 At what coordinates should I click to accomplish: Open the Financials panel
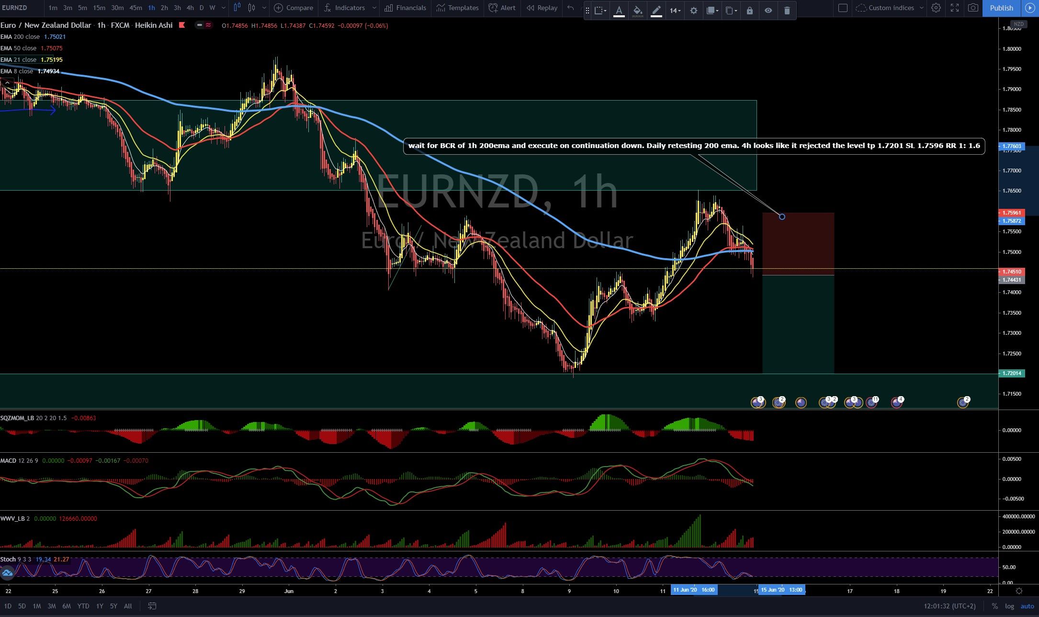coord(405,8)
